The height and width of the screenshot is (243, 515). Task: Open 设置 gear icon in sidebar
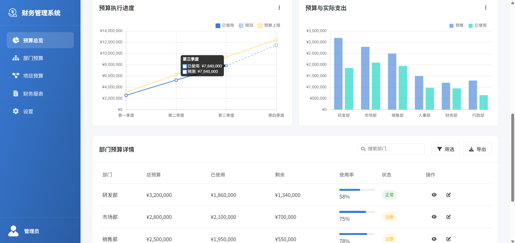[16, 111]
